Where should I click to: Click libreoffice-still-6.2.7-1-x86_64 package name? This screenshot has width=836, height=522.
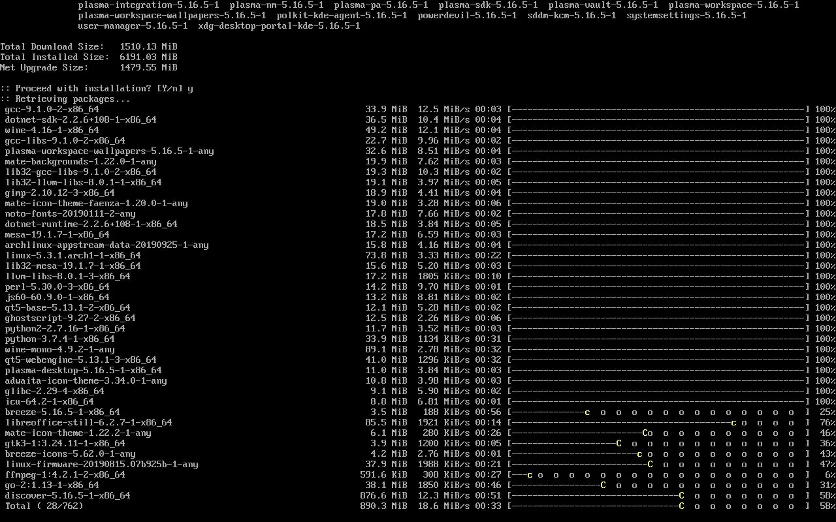pyautogui.click(x=89, y=423)
